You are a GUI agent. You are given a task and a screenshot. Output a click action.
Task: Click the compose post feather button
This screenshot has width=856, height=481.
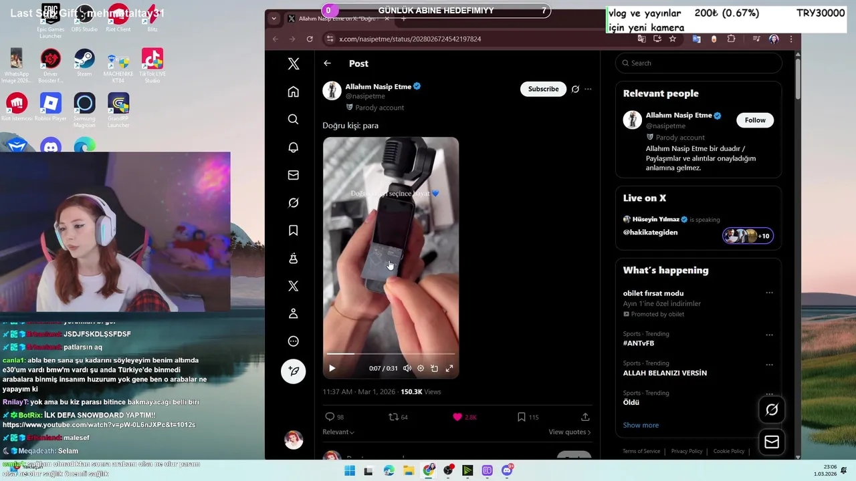coord(293,371)
